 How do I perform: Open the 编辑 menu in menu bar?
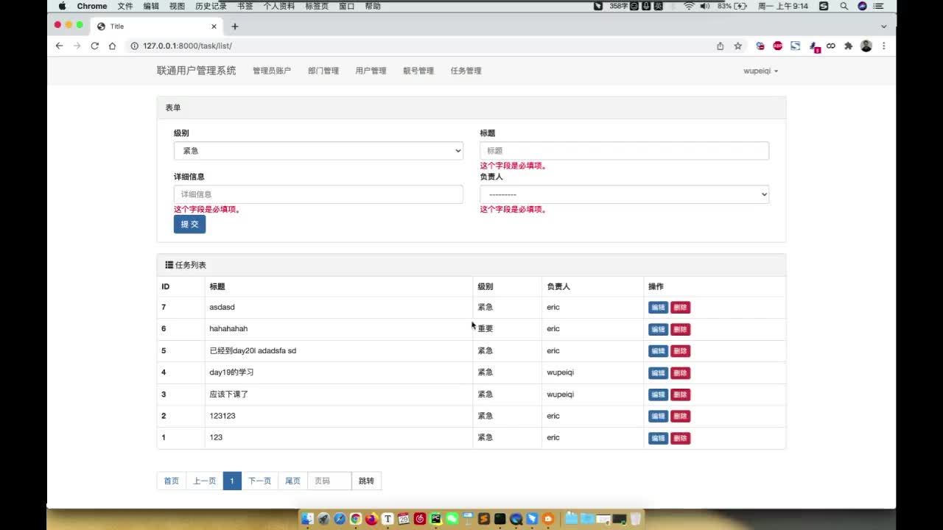151,6
